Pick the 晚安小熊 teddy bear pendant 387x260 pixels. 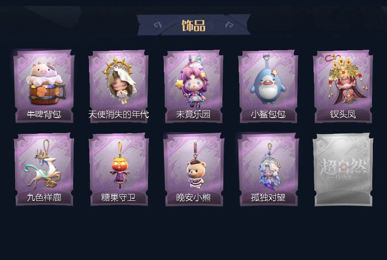[x=193, y=169]
